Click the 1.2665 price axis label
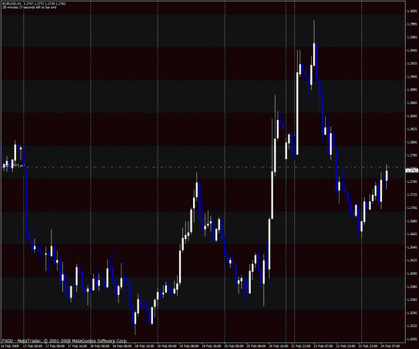The image size is (419, 349). pos(412,234)
